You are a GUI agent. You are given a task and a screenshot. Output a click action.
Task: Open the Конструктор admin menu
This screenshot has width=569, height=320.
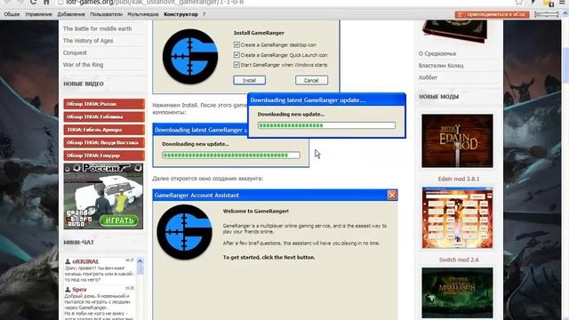[x=180, y=14]
